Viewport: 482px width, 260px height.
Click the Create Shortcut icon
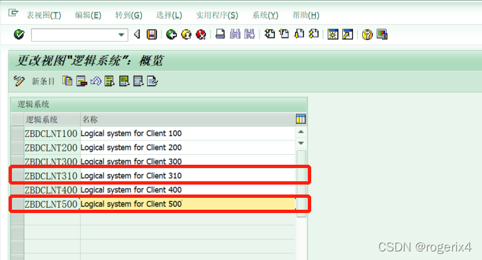[x=348, y=34]
